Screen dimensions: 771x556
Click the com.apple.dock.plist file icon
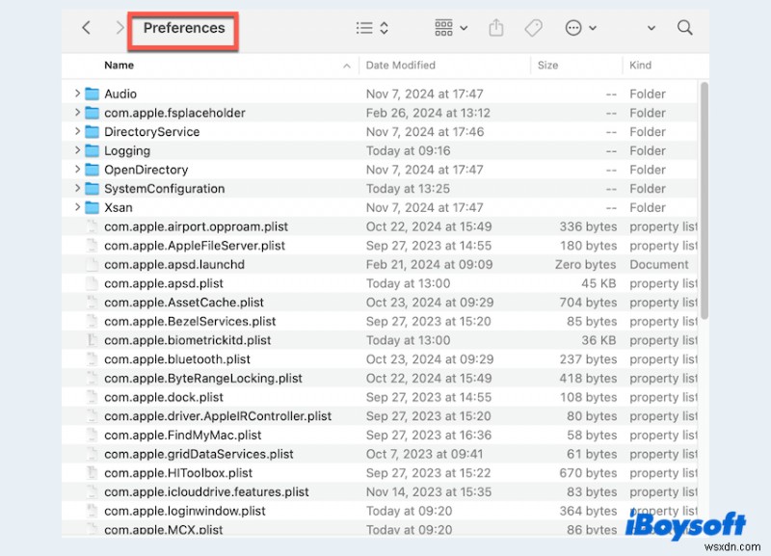[92, 397]
